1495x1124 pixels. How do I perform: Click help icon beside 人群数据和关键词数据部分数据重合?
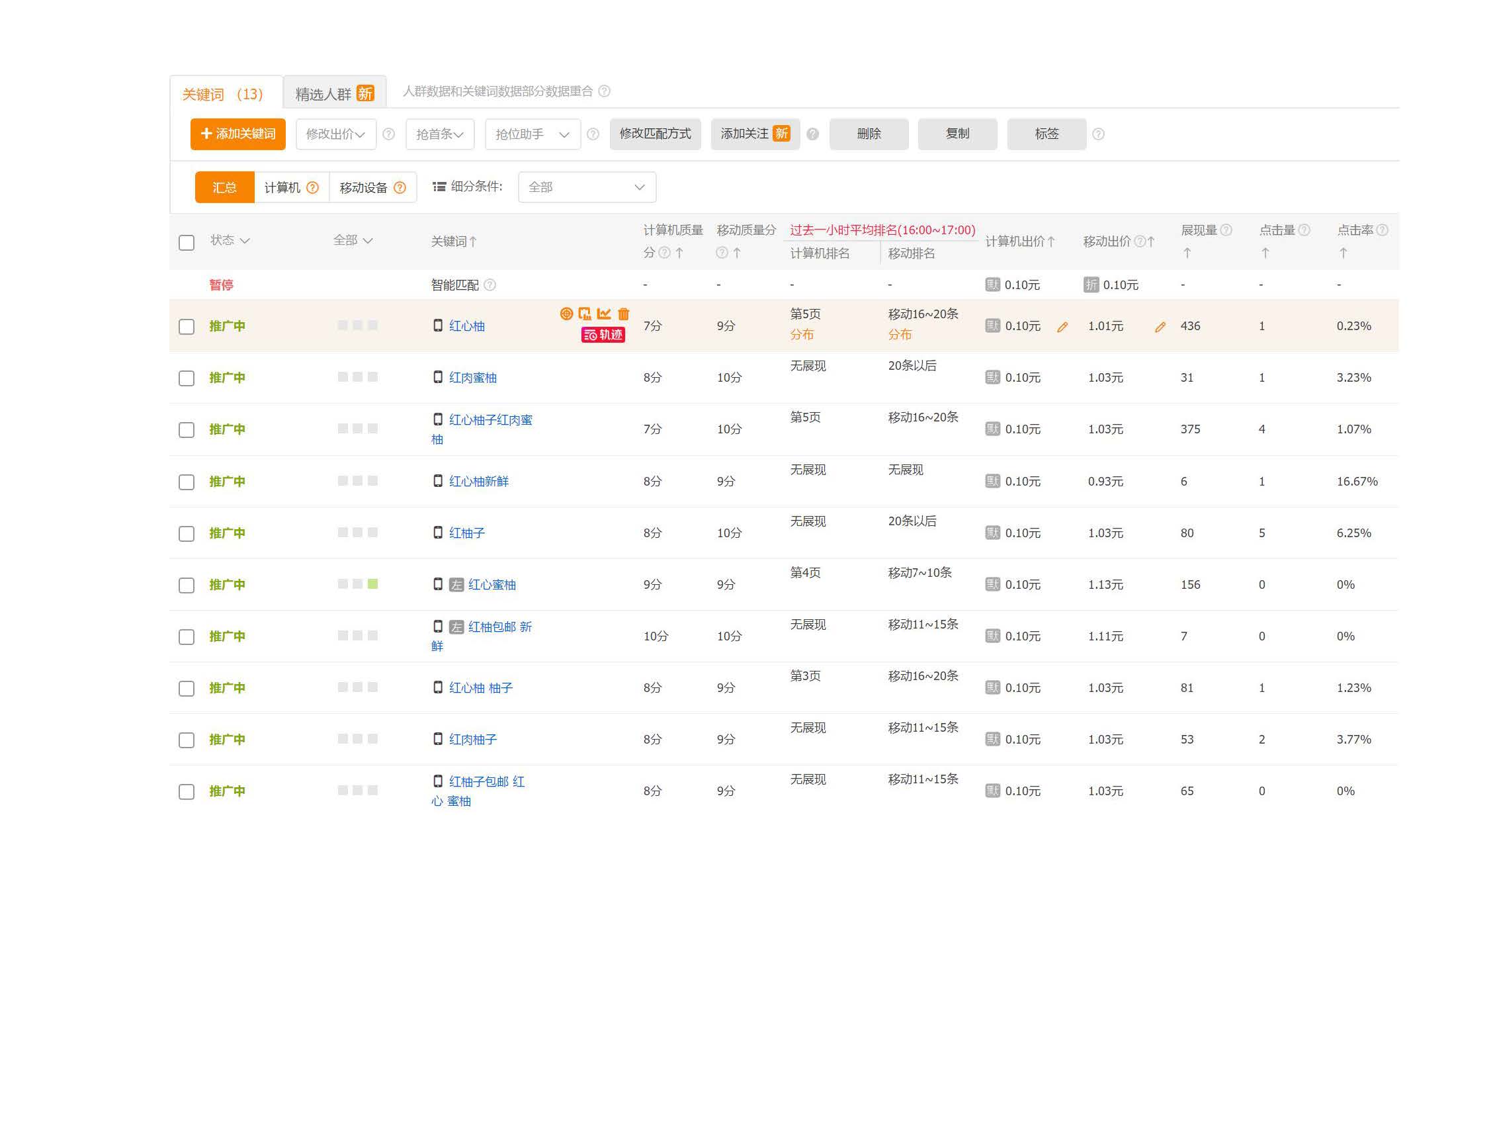[x=604, y=91]
